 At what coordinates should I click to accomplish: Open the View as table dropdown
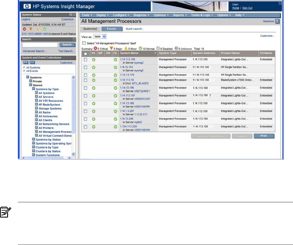(x=100, y=37)
